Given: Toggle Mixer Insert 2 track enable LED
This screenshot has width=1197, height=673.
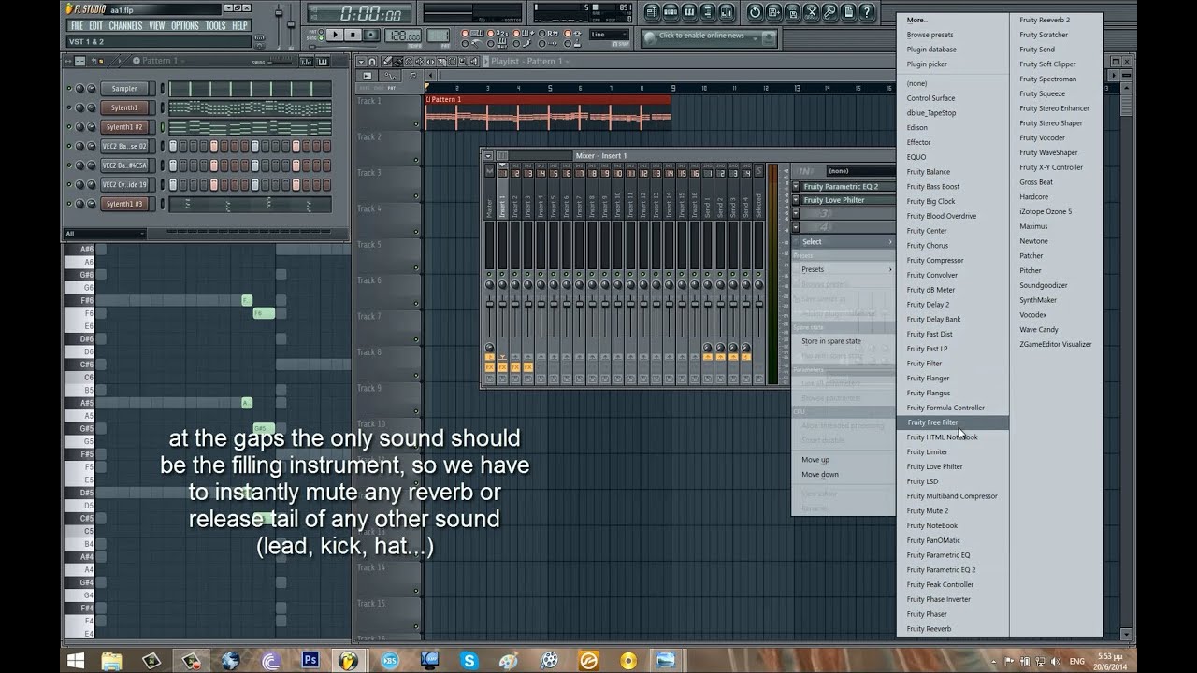Looking at the screenshot, I should [515, 274].
